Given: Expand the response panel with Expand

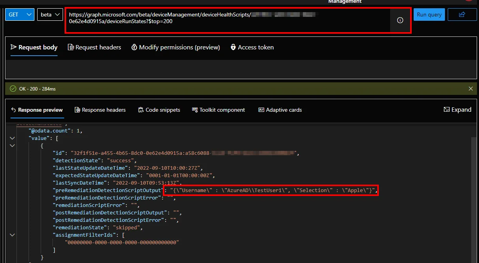Looking at the screenshot, I should 457,110.
